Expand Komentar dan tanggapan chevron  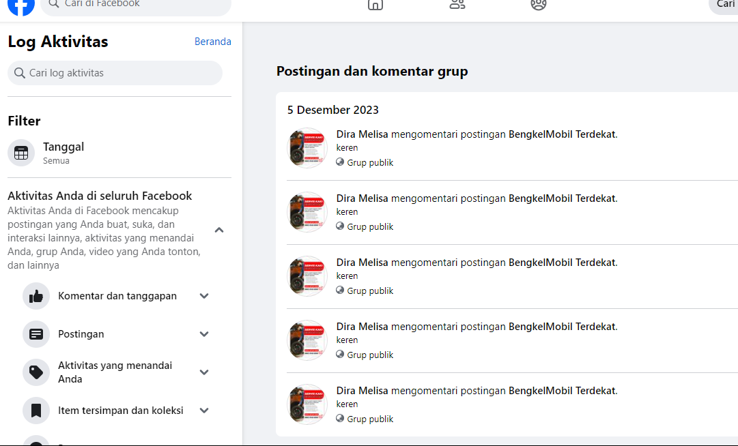click(204, 296)
